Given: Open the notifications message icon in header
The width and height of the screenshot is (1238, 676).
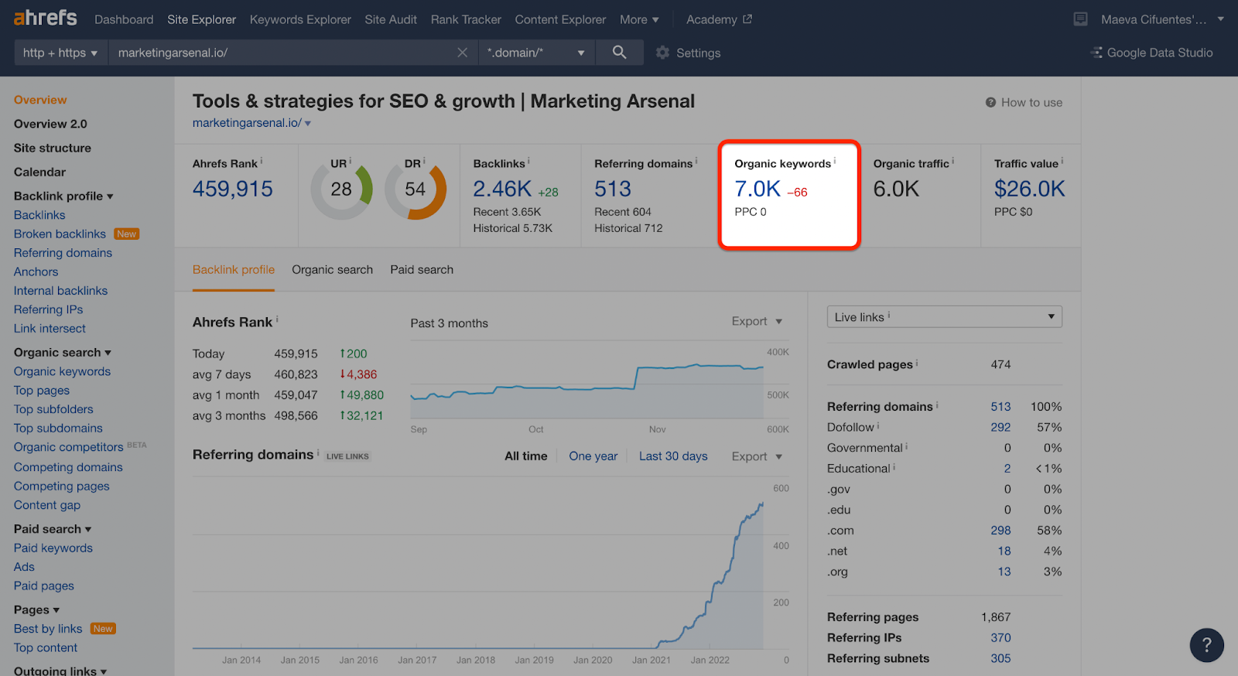Looking at the screenshot, I should click(x=1081, y=19).
